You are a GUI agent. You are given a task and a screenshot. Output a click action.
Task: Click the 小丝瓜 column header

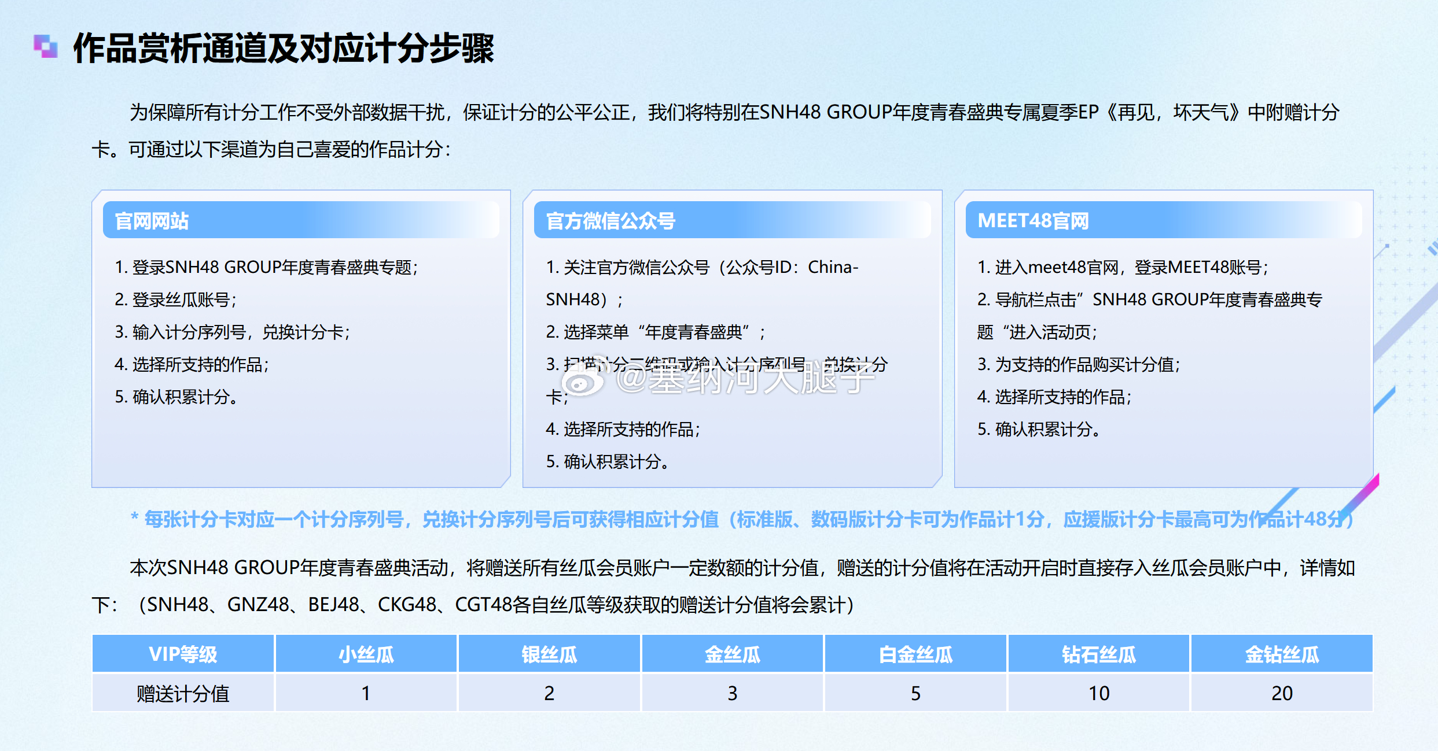366,654
